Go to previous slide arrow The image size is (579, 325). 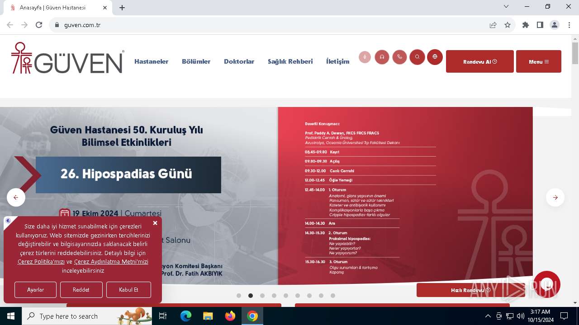point(16,197)
